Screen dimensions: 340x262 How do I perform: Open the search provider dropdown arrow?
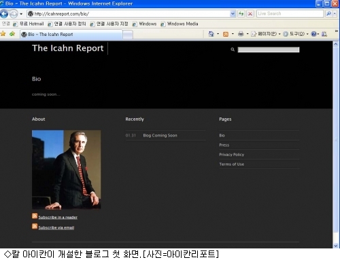point(335,14)
